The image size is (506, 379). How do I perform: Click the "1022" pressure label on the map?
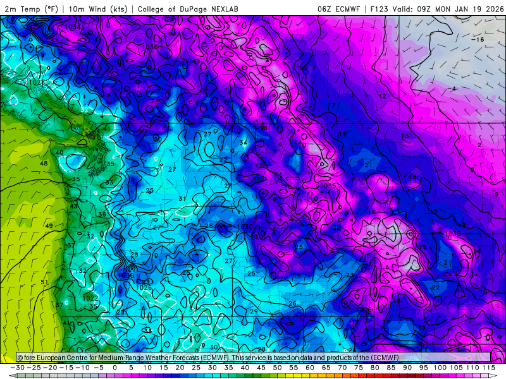tap(90, 298)
